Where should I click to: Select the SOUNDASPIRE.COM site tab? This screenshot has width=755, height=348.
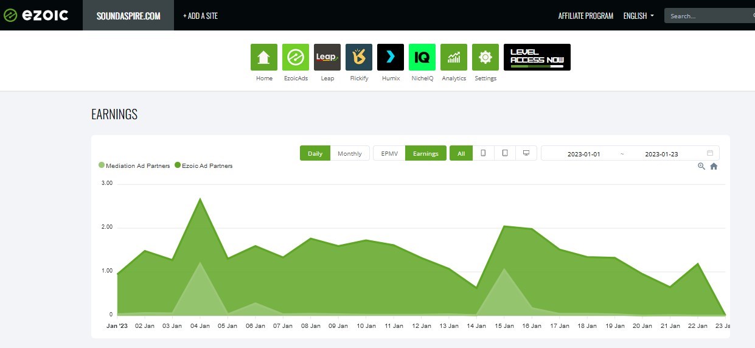coord(128,15)
